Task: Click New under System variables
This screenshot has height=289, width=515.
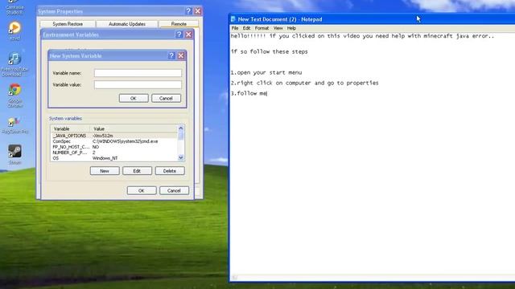Action: click(x=105, y=171)
